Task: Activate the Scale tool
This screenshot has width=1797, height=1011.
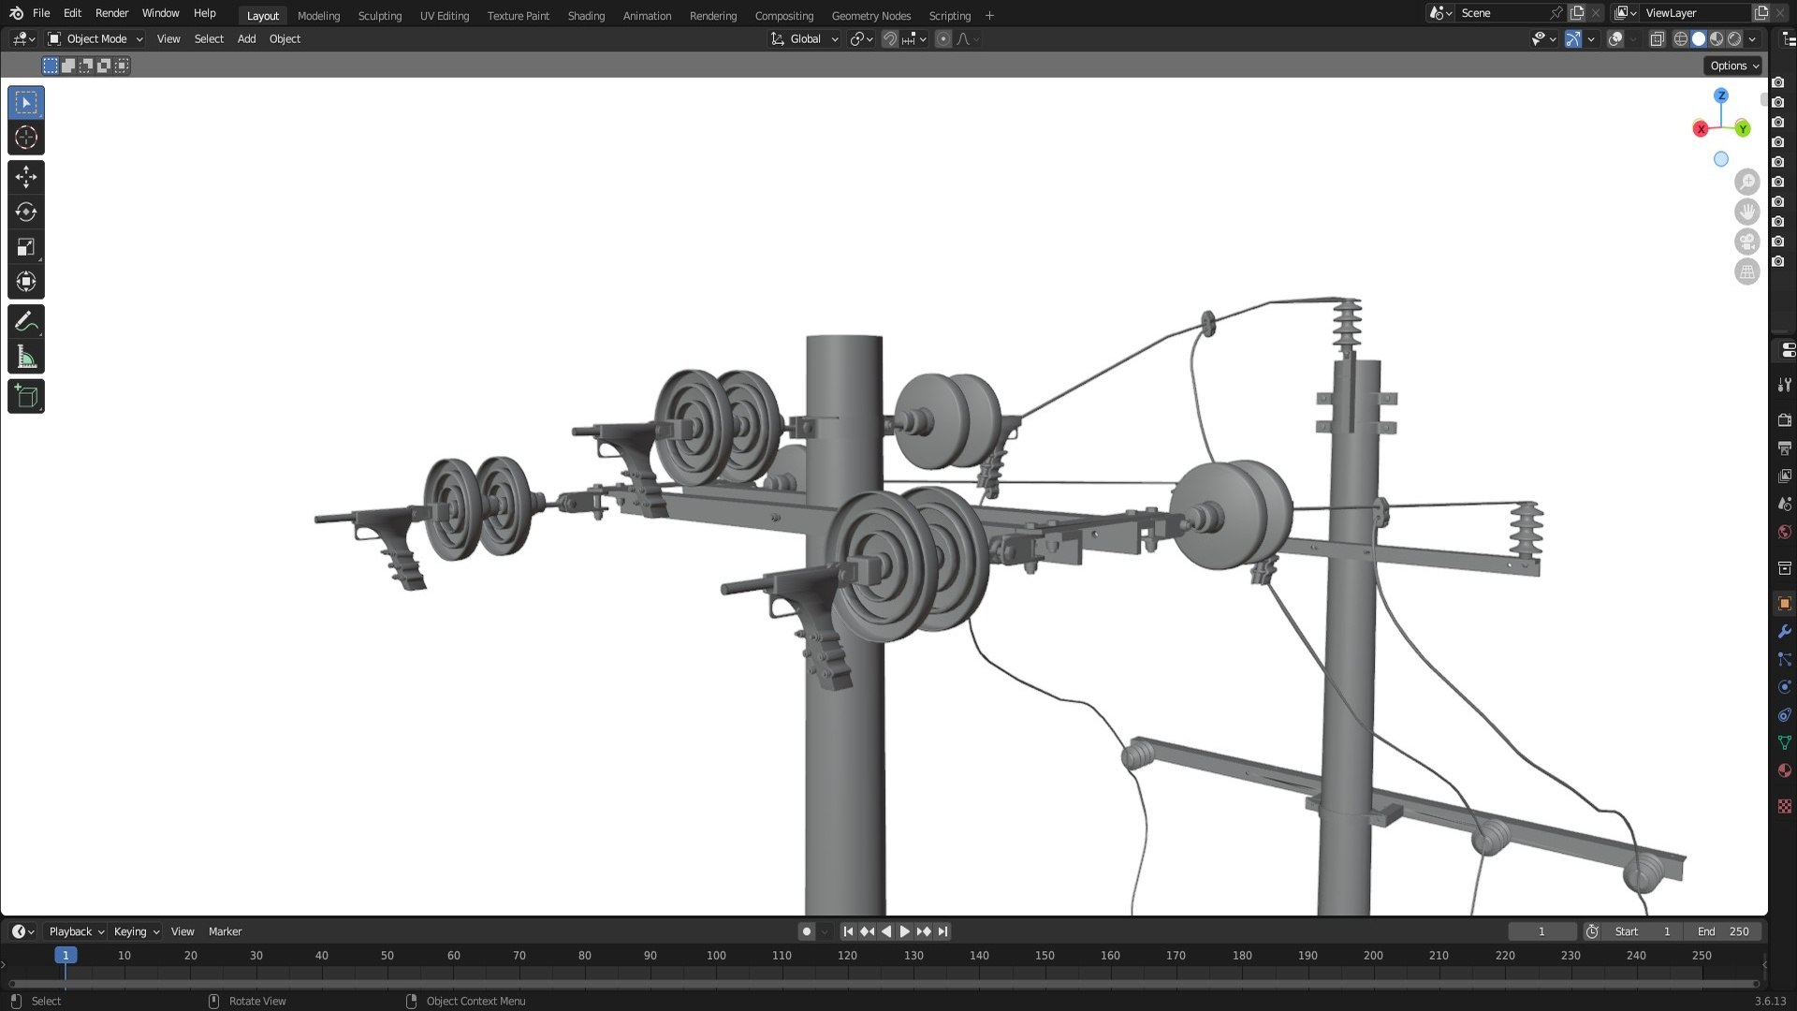Action: click(x=26, y=246)
